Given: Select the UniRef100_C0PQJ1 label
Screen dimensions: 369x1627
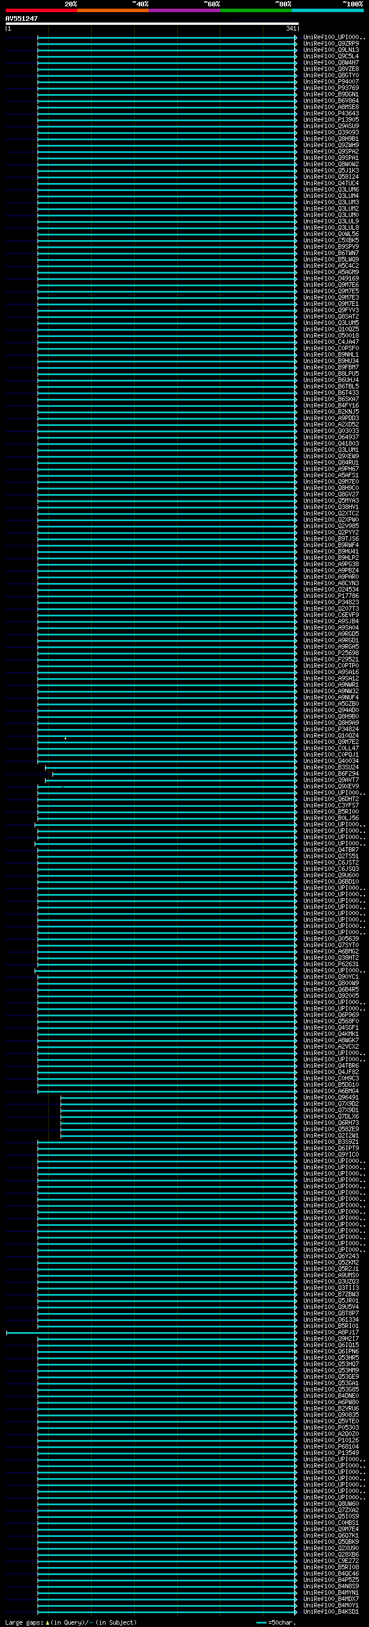Looking at the screenshot, I should (x=331, y=754).
